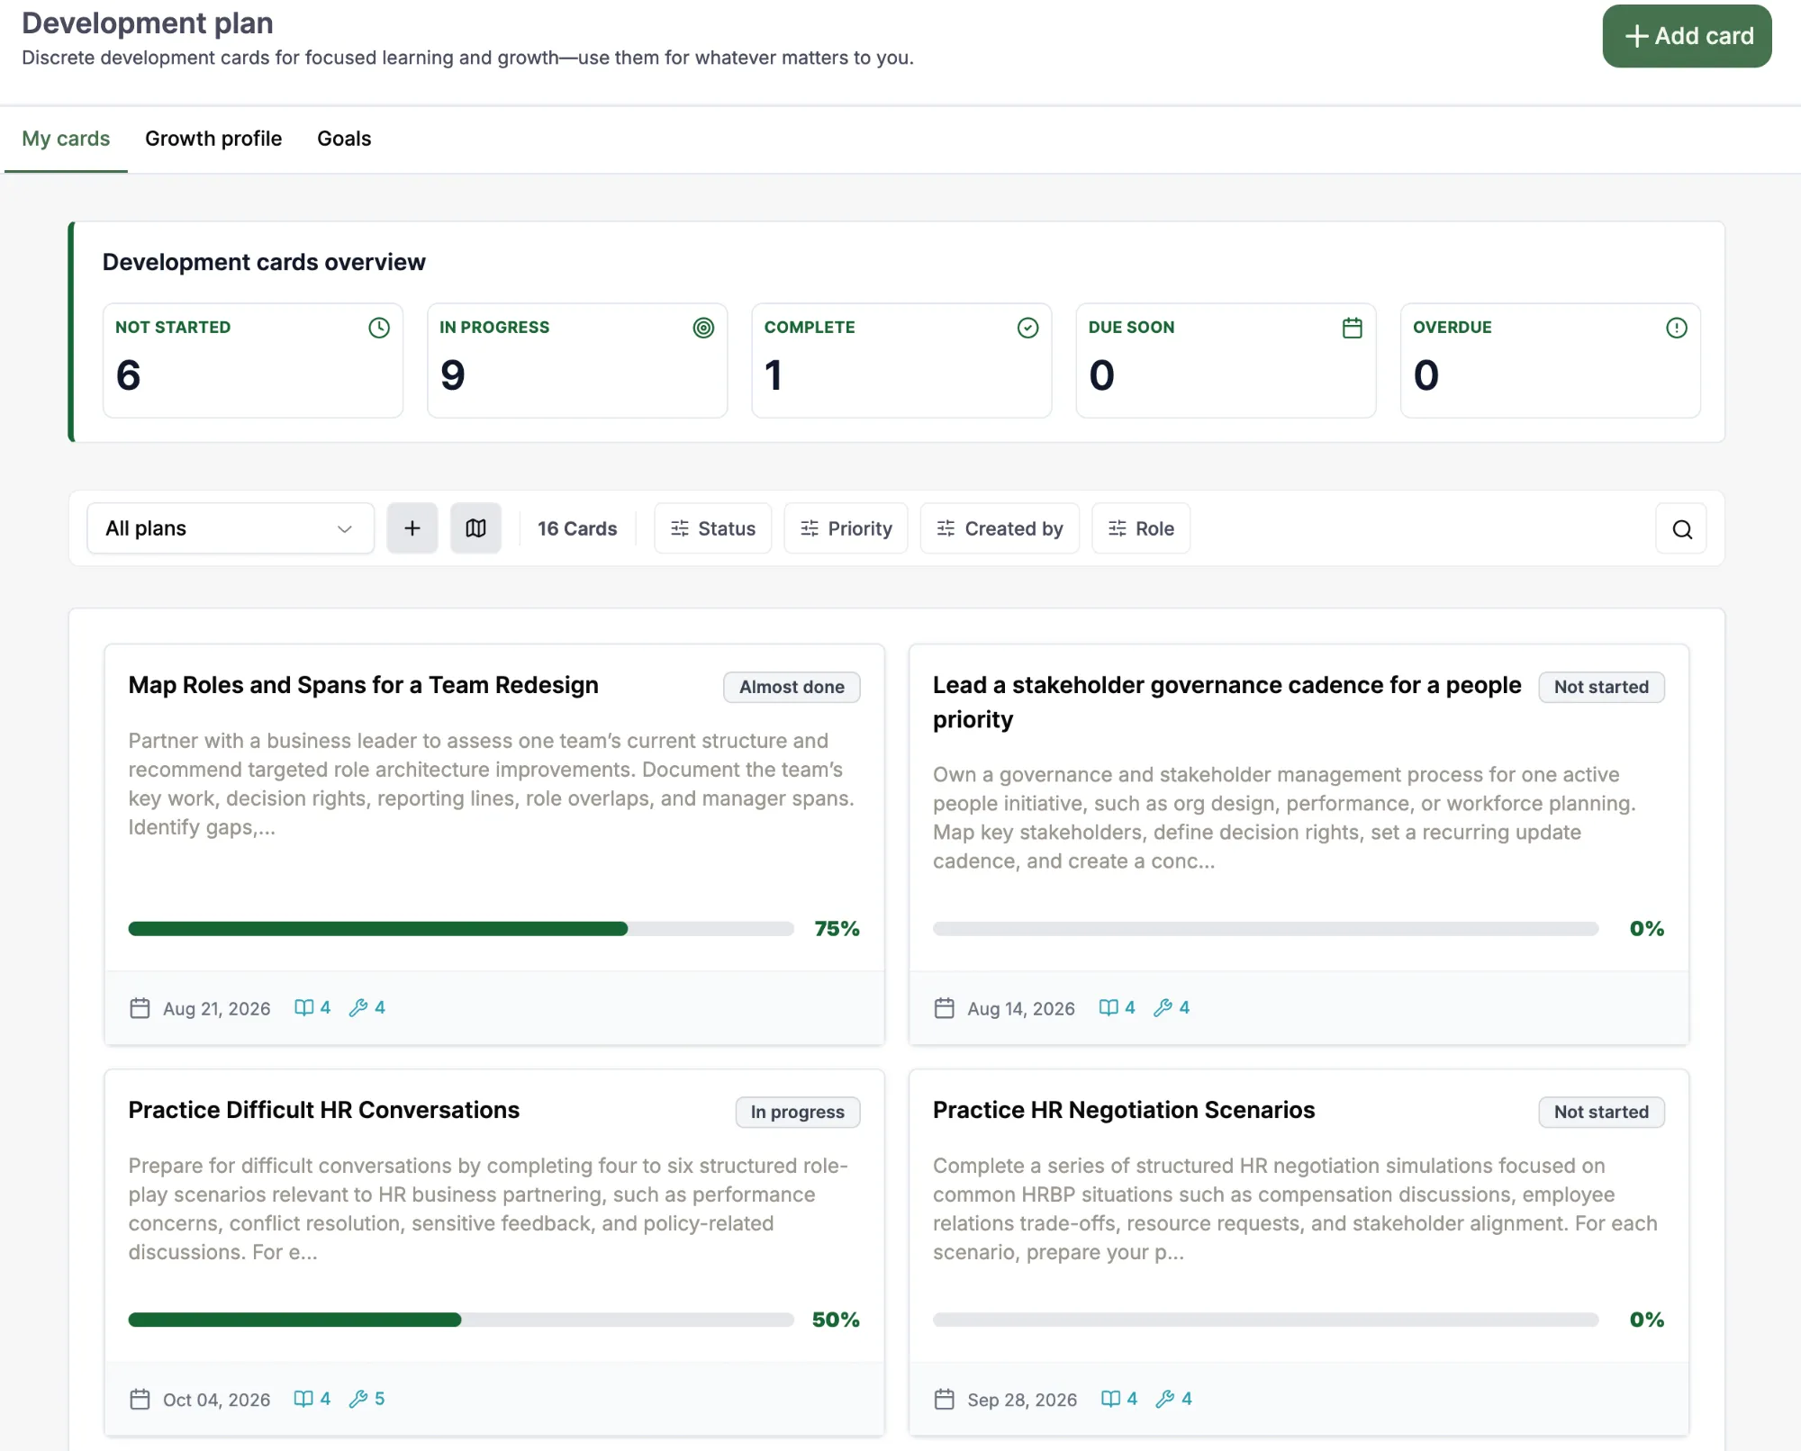Click the In progress status badge
This screenshot has width=1801, height=1451.
tap(798, 1112)
